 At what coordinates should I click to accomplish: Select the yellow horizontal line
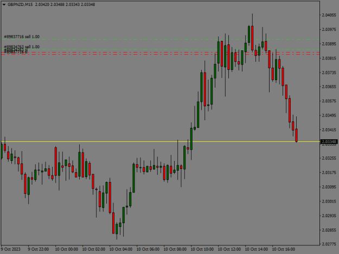coord(160,141)
